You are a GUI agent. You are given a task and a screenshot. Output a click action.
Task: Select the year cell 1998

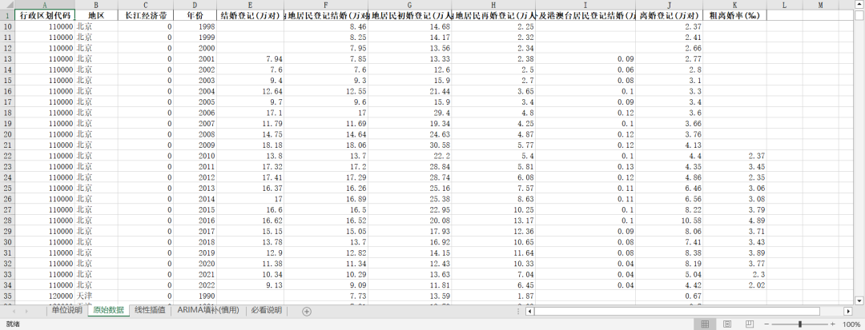[x=195, y=26]
